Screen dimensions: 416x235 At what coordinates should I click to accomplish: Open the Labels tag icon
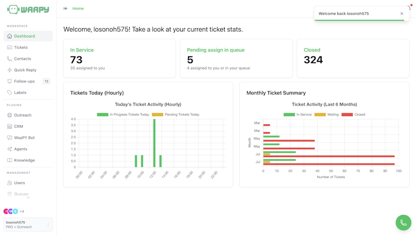coord(9,92)
